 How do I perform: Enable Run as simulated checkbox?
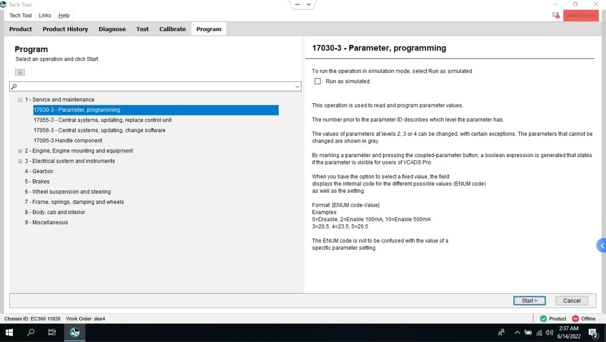tap(318, 81)
